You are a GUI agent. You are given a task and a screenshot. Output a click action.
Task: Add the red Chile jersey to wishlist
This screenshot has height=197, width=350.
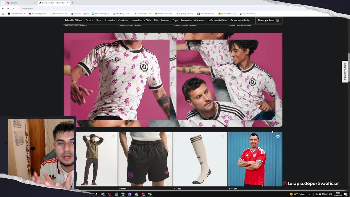[278, 136]
